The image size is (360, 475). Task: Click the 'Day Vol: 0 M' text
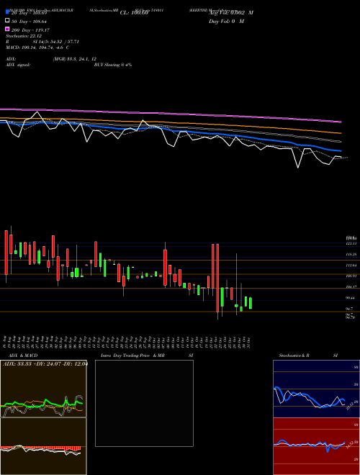point(226,21)
